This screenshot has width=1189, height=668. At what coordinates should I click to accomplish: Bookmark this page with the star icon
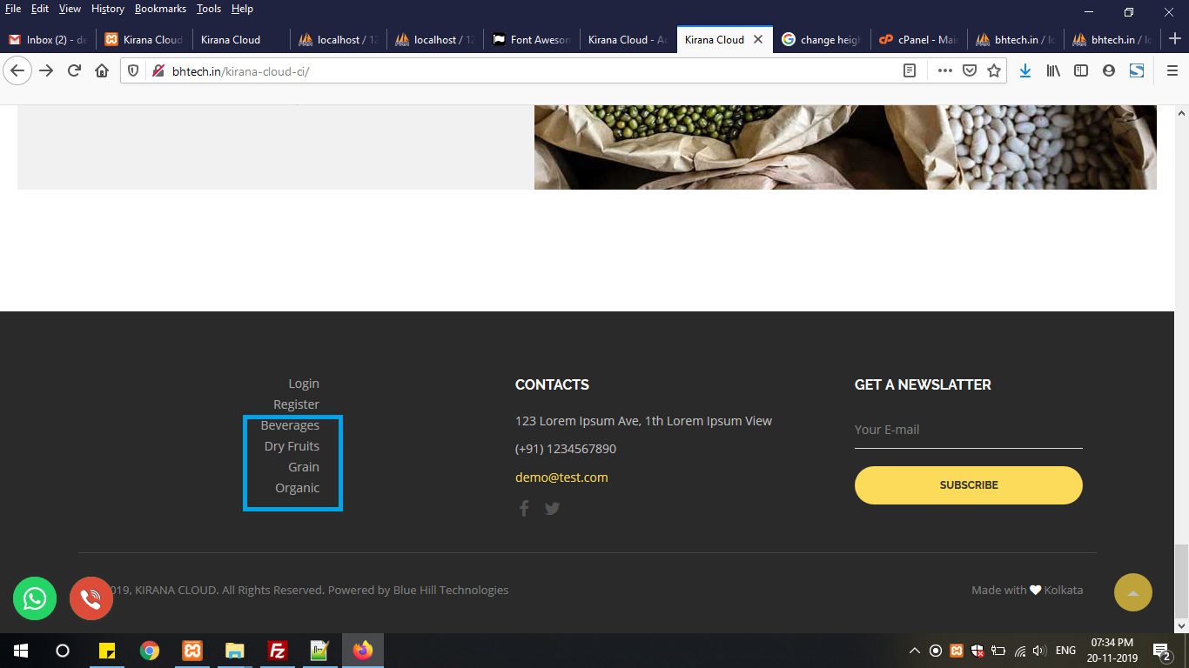[994, 70]
